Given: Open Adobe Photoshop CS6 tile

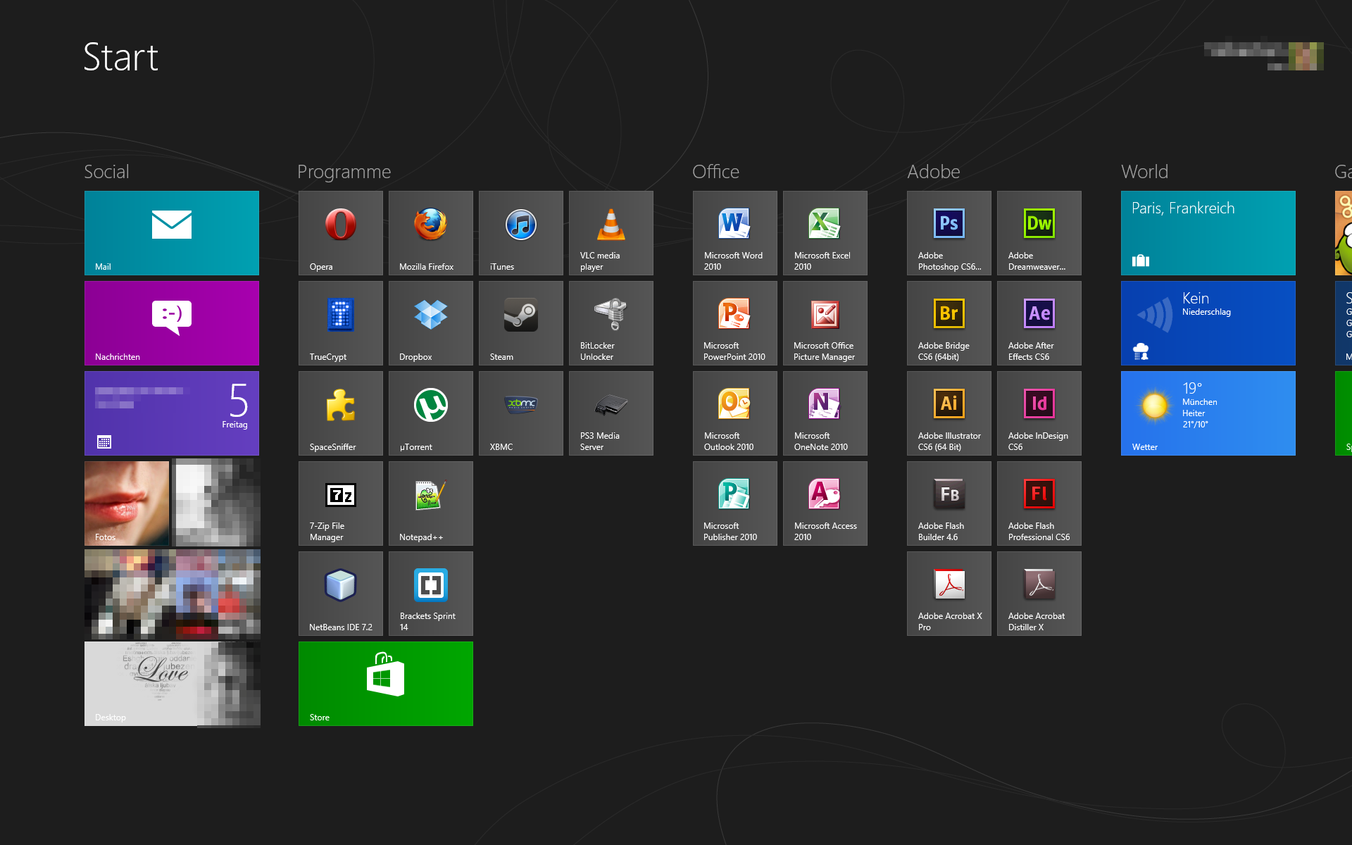Looking at the screenshot, I should (949, 232).
